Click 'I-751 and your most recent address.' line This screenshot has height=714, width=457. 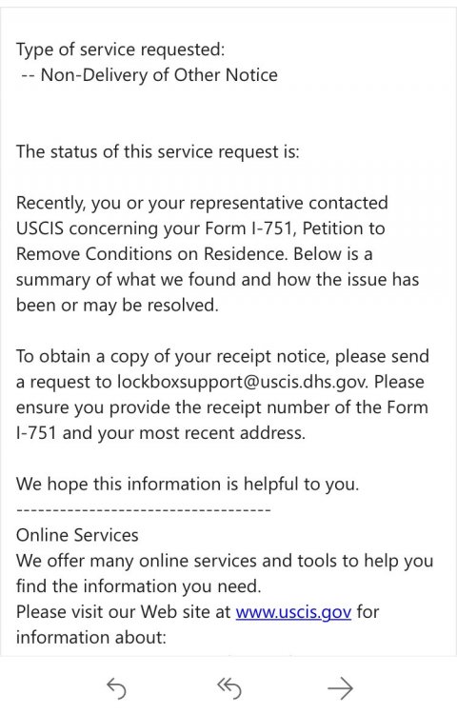click(161, 432)
